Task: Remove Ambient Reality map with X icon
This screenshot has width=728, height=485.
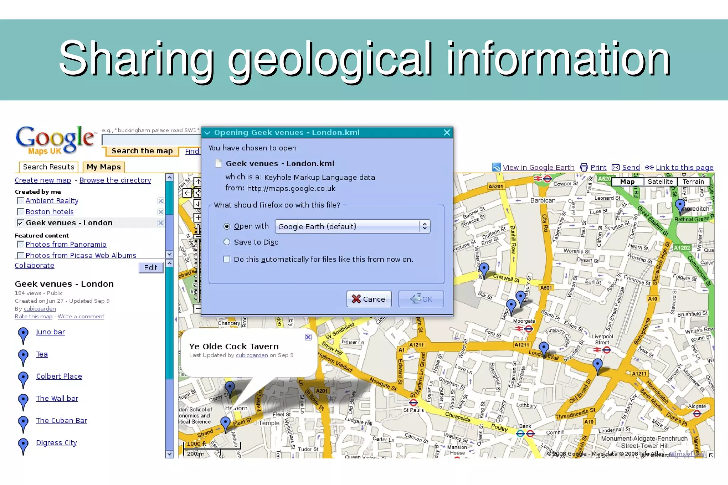Action: click(161, 201)
